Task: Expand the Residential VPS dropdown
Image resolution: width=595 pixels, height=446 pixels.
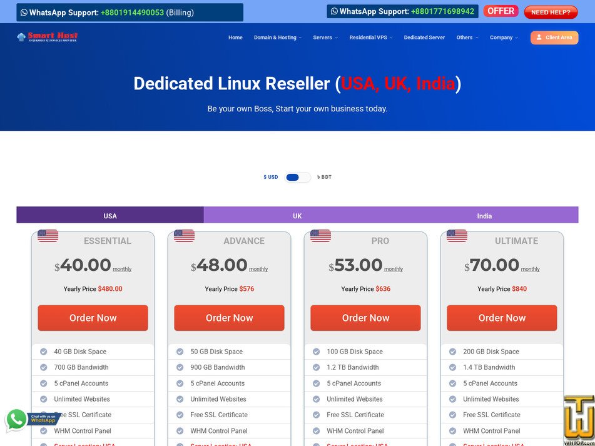Action: click(371, 38)
